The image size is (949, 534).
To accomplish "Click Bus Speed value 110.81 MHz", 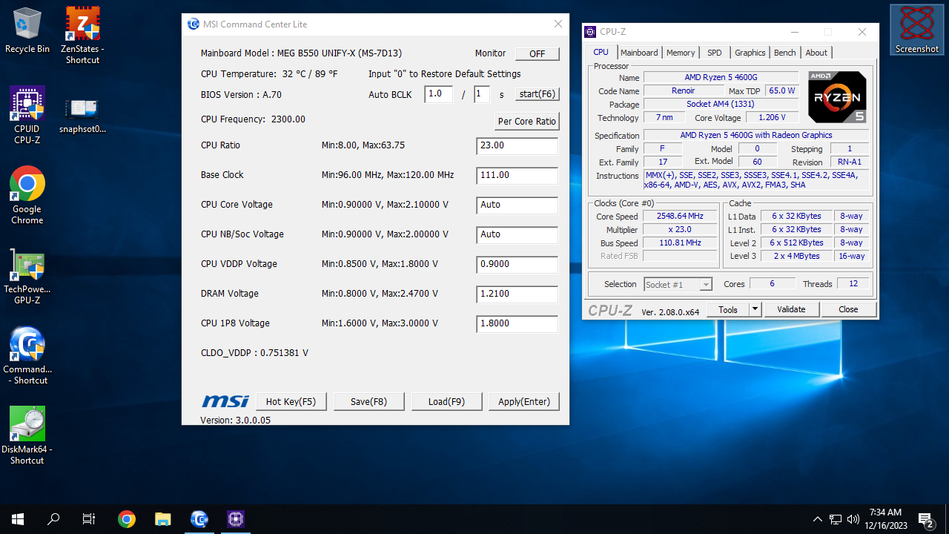I will [x=680, y=243].
